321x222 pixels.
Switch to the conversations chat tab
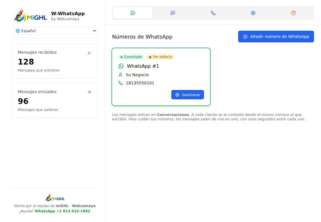(x=173, y=13)
